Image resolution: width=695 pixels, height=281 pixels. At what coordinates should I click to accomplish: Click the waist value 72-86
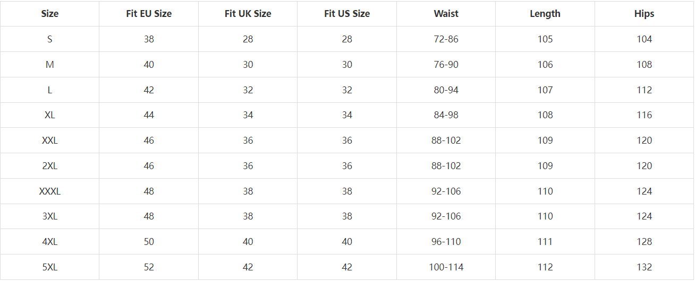click(x=446, y=39)
